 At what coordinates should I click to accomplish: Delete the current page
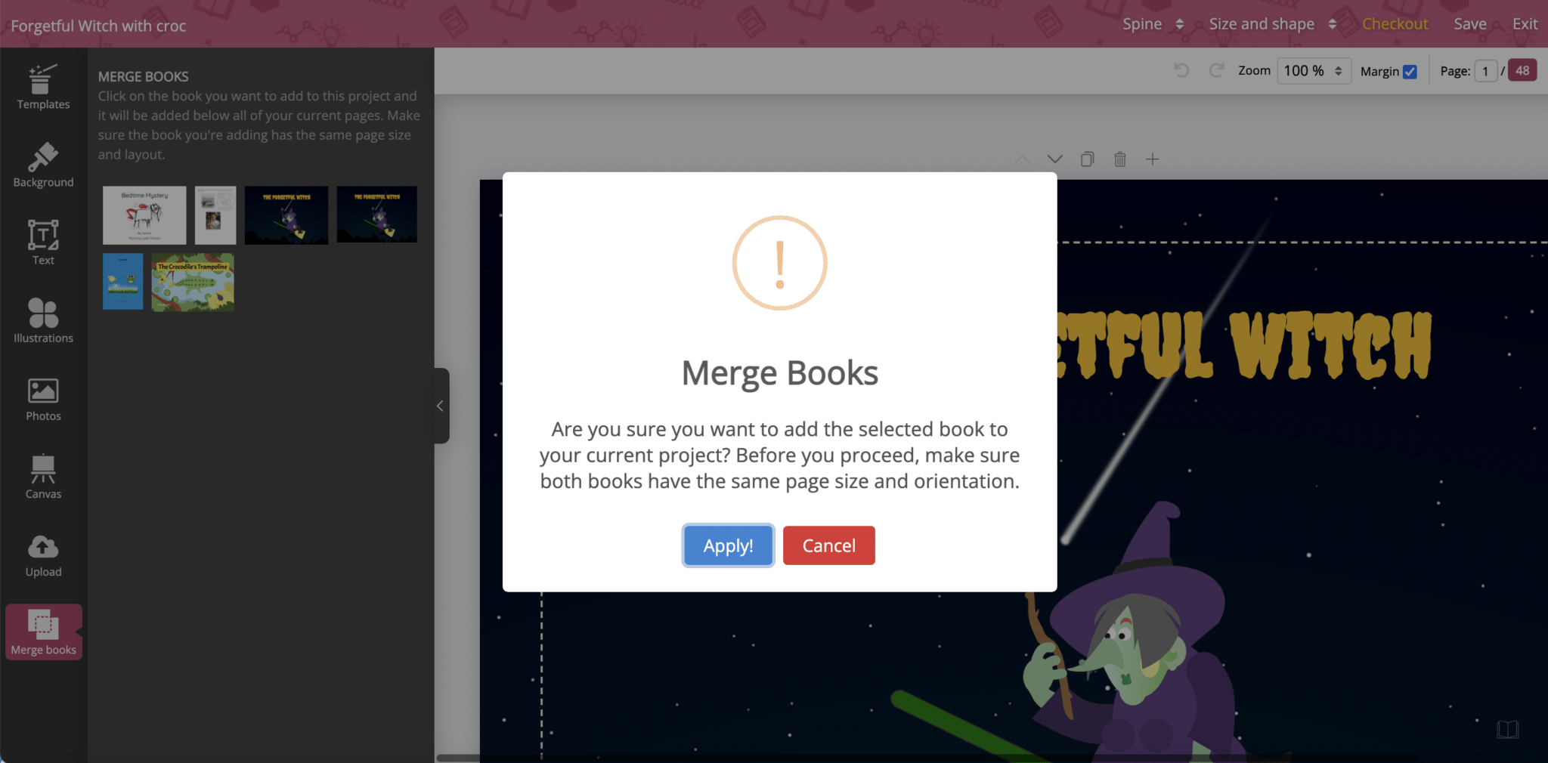[1119, 159]
